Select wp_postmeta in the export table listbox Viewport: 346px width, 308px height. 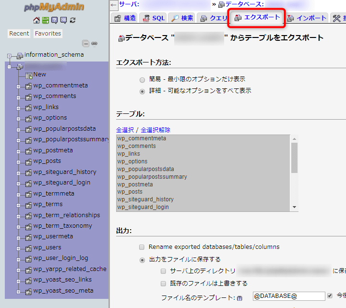203,184
